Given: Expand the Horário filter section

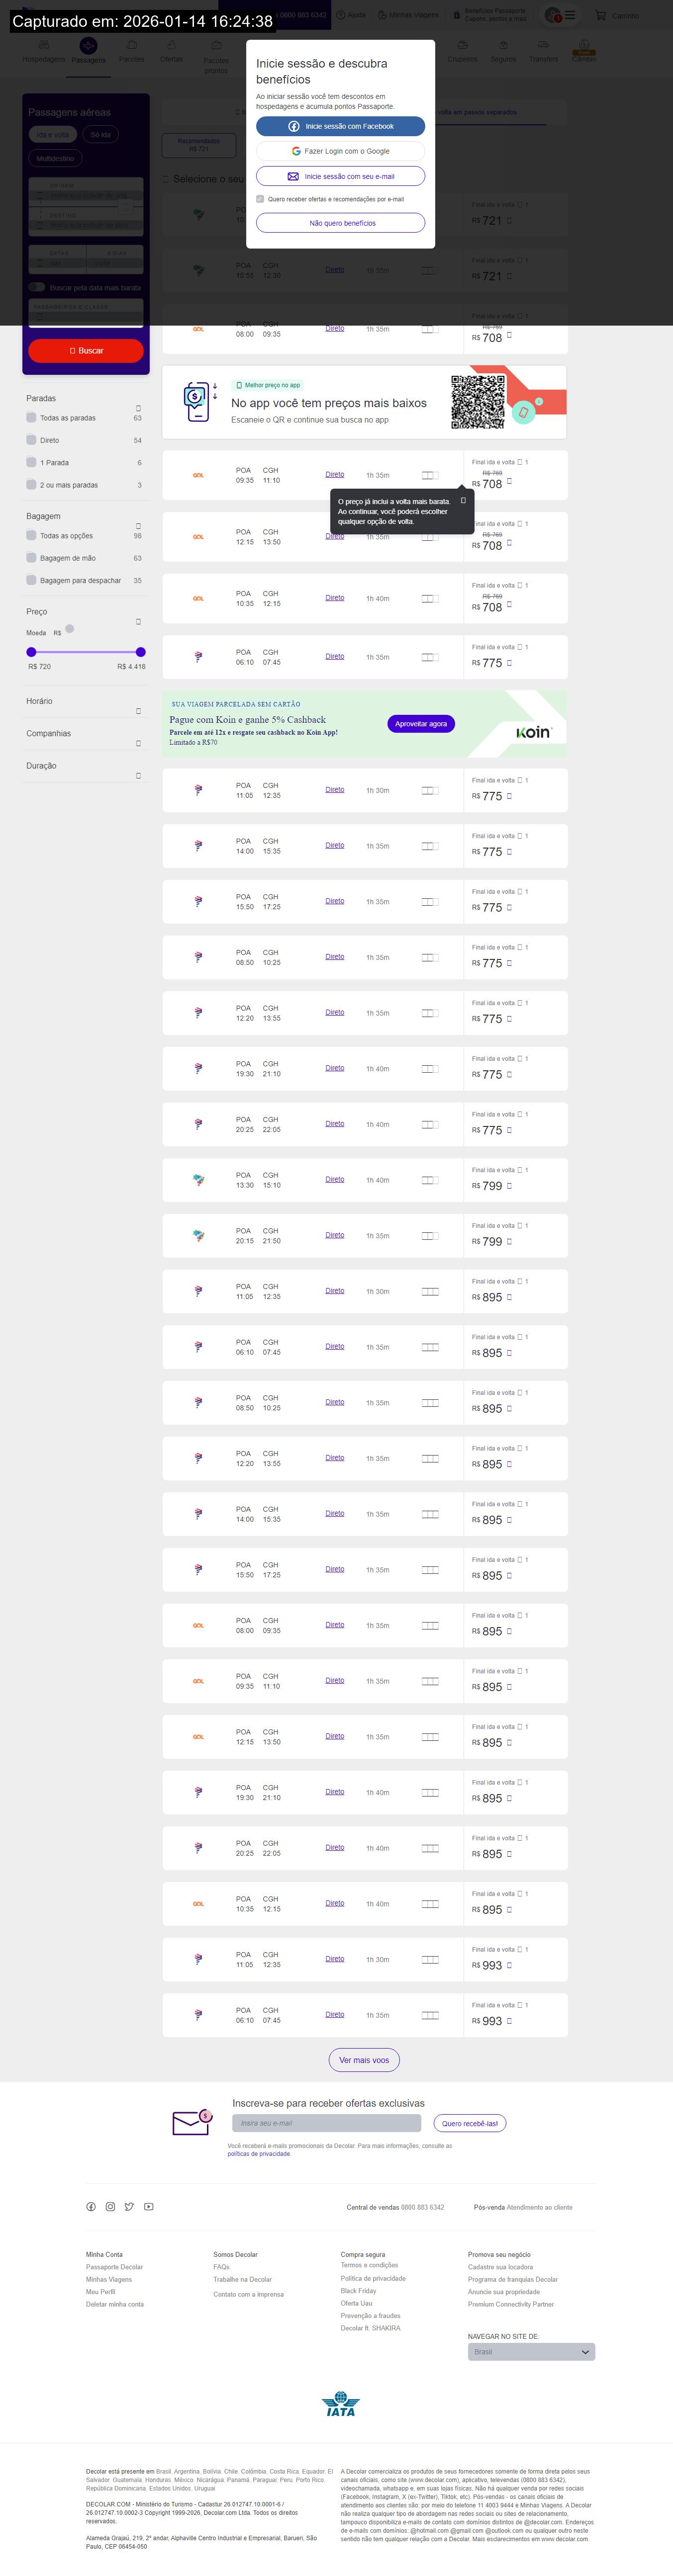Looking at the screenshot, I should coord(138,711).
